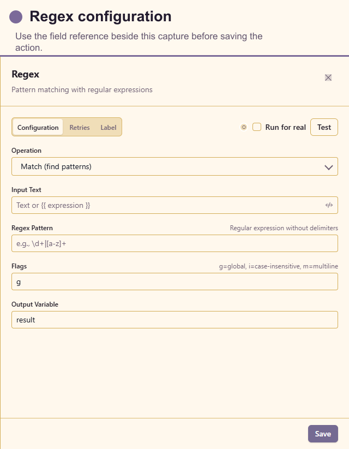Switch to the Configuration tab
Viewport: 349px width, 449px height.
pos(38,127)
